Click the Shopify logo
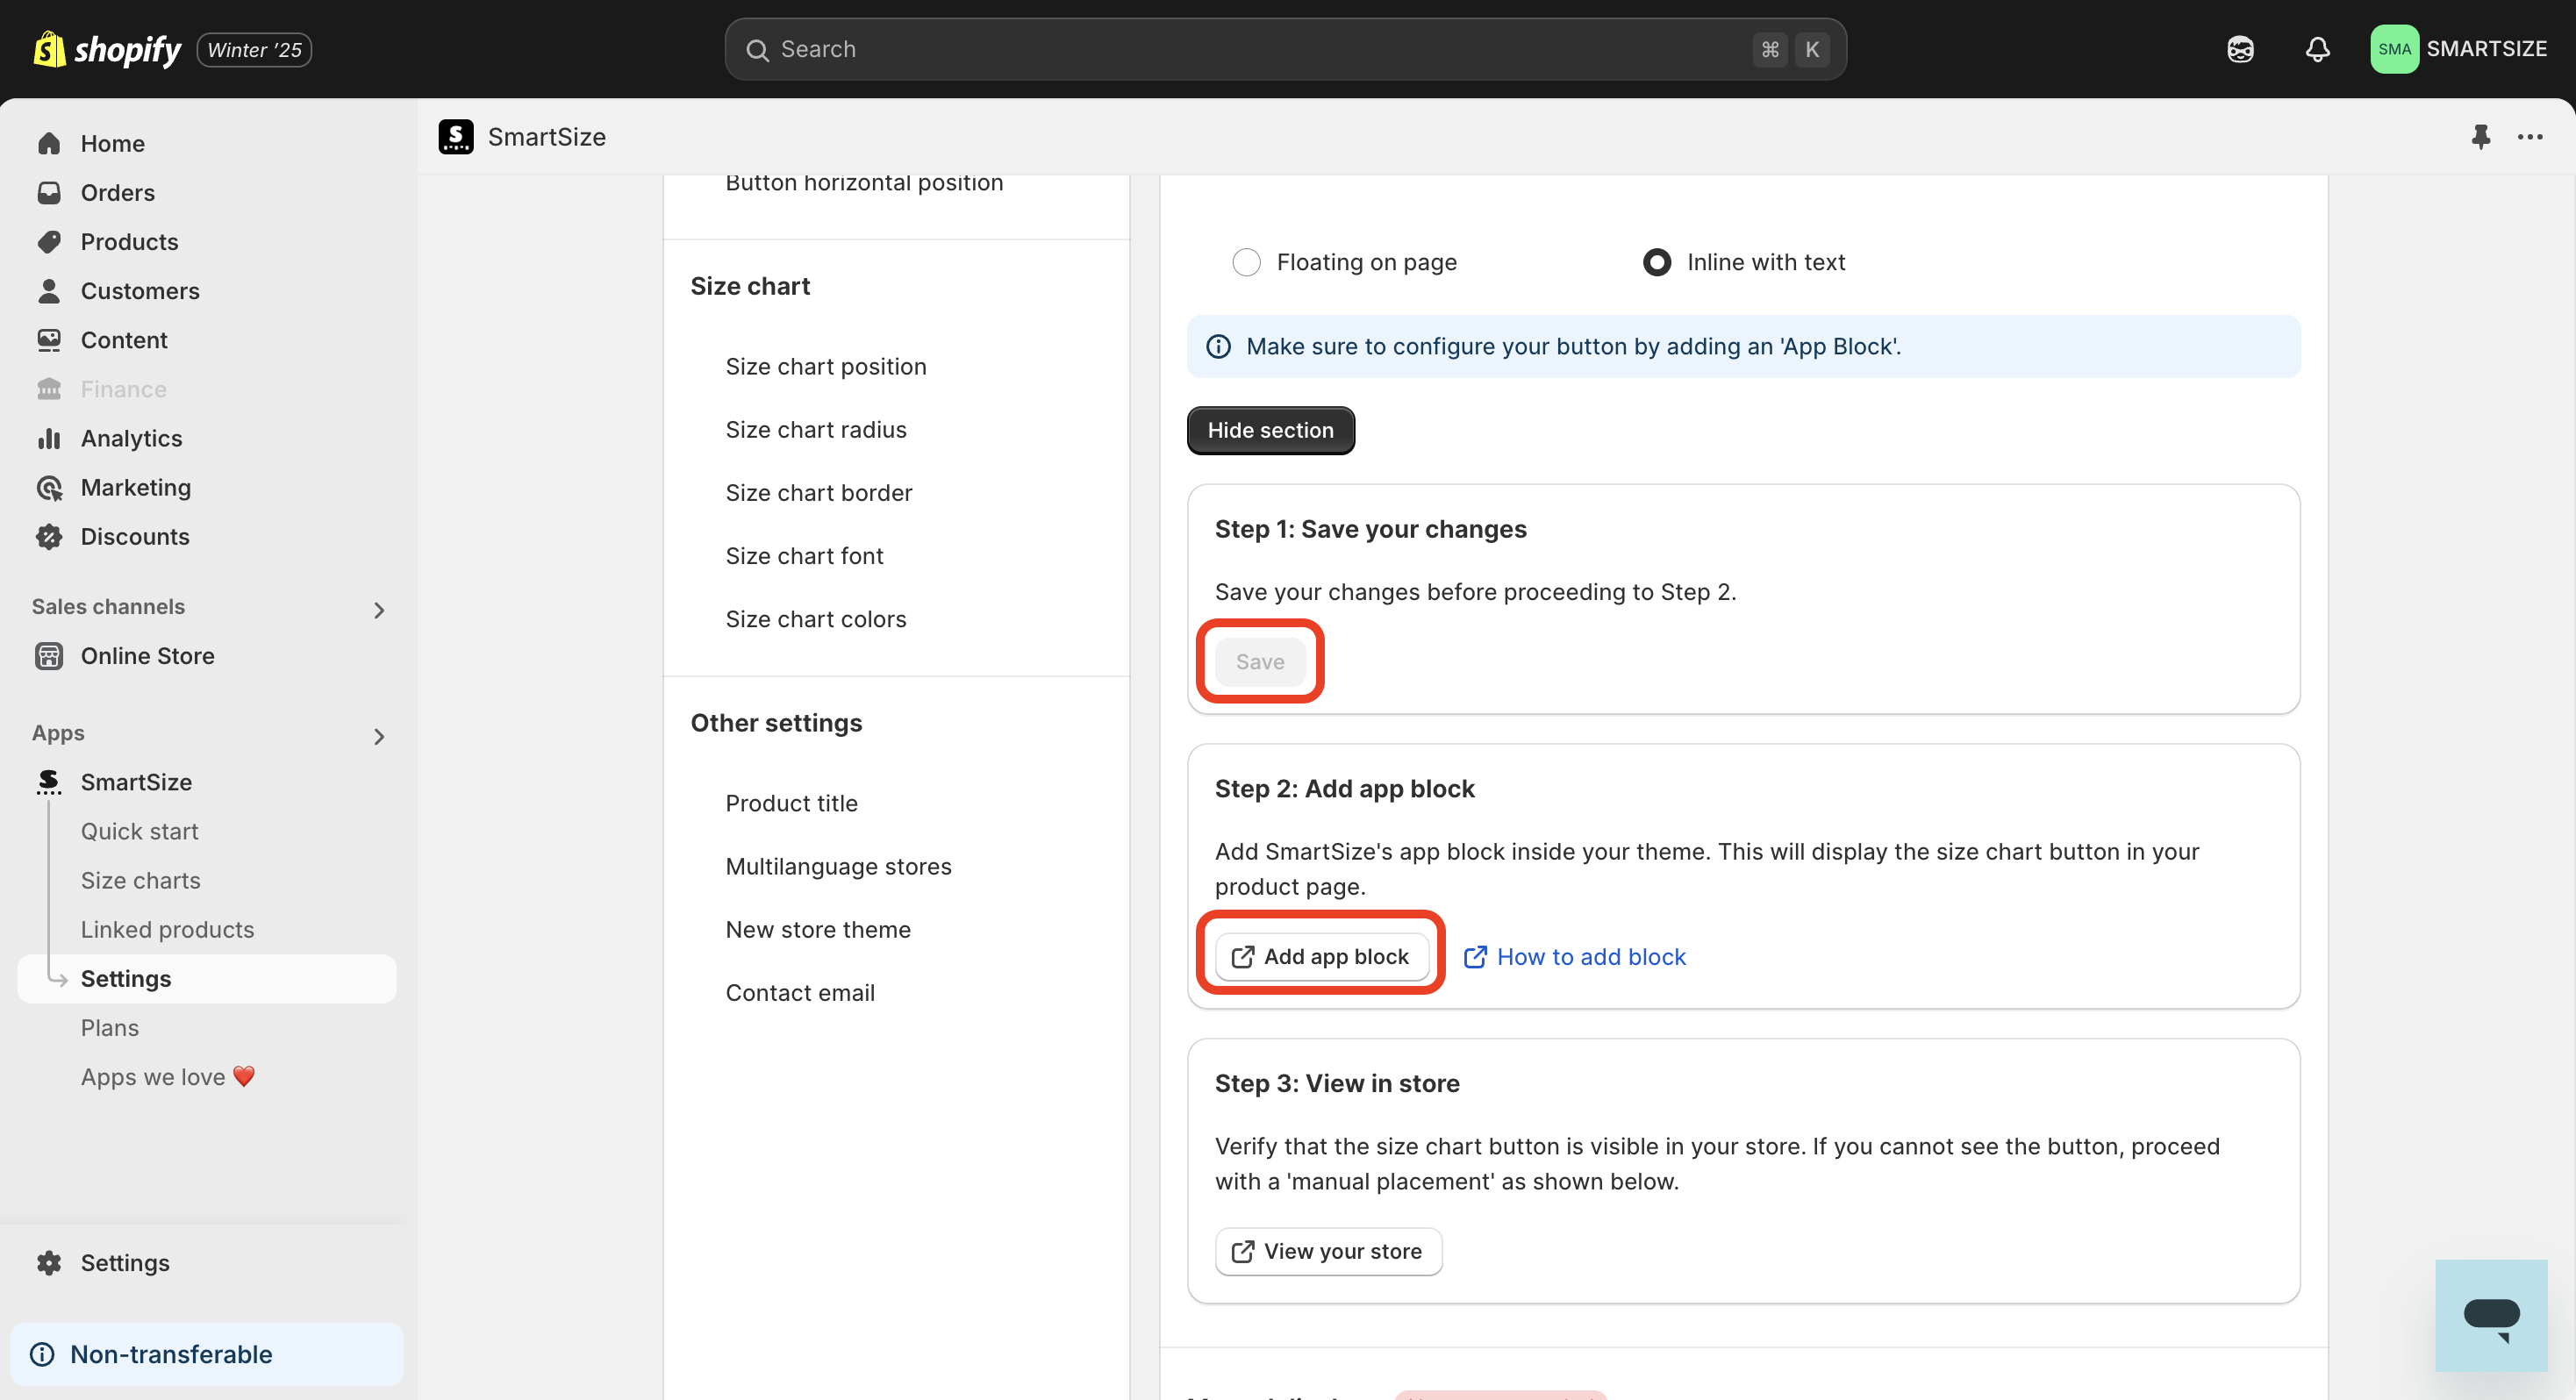 107,49
